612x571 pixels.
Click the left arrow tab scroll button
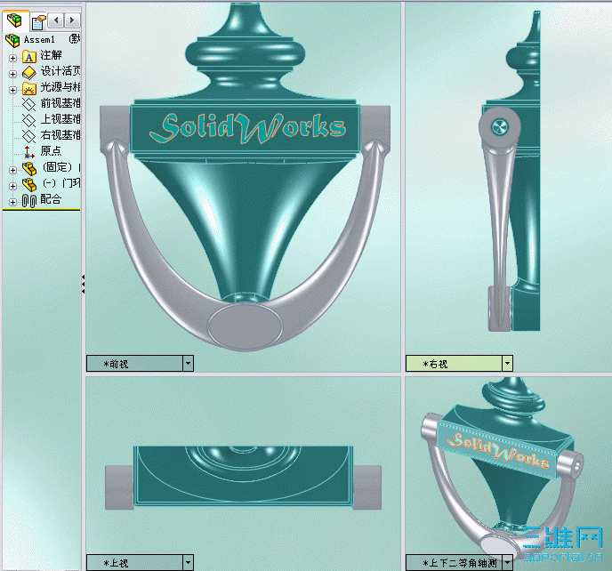(56, 20)
